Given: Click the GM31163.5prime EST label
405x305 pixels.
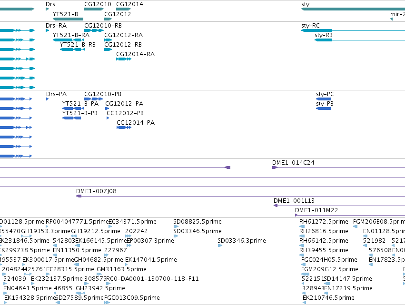Looking at the screenshot, I should coord(121,269).
